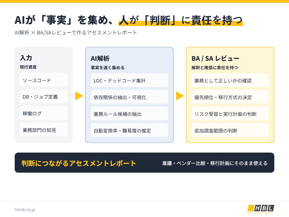The image size is (289, 217).
Task: Click the 自動変換率・難易度の推定 box
Action: click(129, 130)
